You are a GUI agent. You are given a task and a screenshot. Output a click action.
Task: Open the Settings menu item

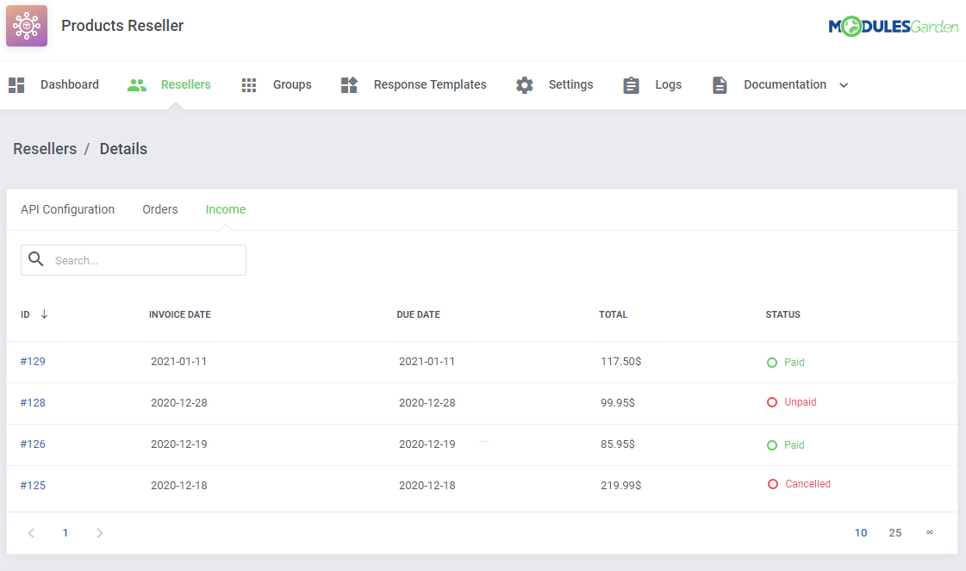[x=571, y=84]
